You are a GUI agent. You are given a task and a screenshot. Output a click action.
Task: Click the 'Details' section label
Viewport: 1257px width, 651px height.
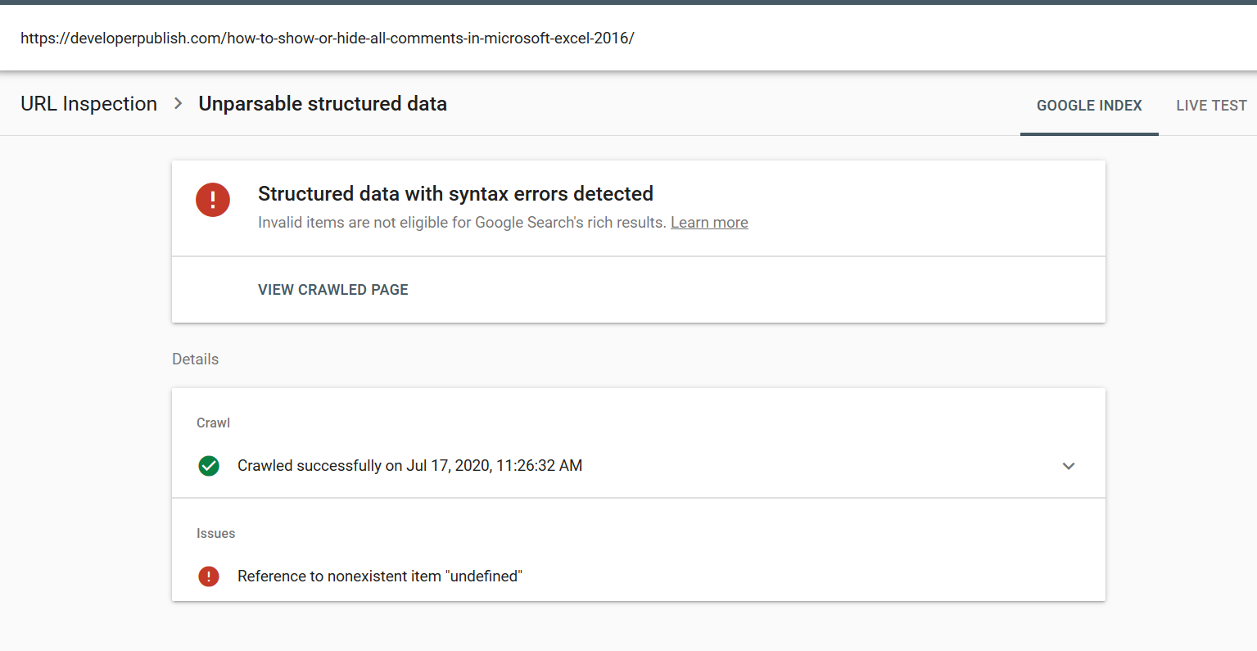[x=196, y=359]
